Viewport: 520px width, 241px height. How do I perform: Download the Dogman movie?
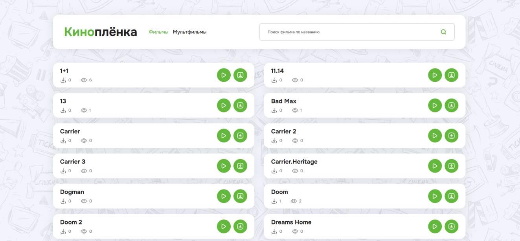240,196
